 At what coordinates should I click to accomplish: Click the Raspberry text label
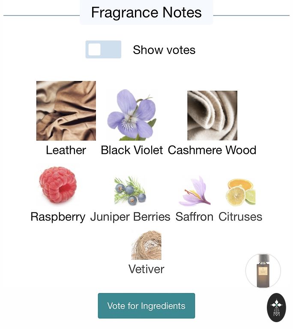coord(58,217)
